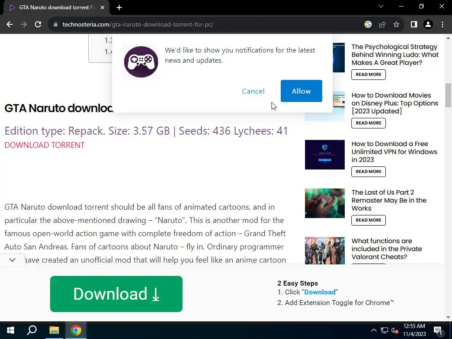Image resolution: width=452 pixels, height=339 pixels.
Task: Click the "Add Extension Toggle for Chrome" text
Action: coord(339,303)
